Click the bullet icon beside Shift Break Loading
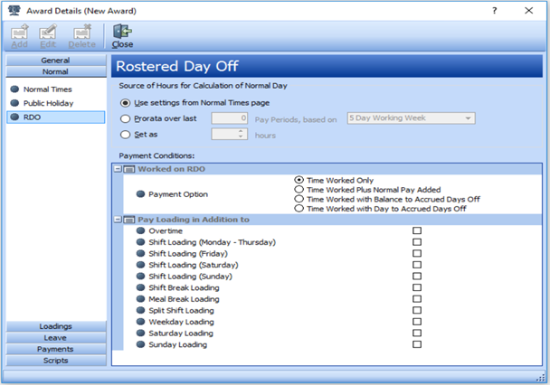This screenshot has width=550, height=385. tap(140, 287)
